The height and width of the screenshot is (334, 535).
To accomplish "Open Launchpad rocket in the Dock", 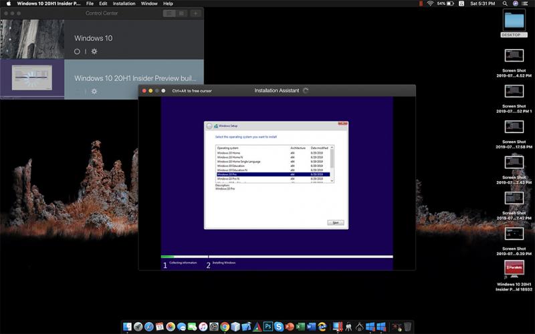I will click(138, 327).
